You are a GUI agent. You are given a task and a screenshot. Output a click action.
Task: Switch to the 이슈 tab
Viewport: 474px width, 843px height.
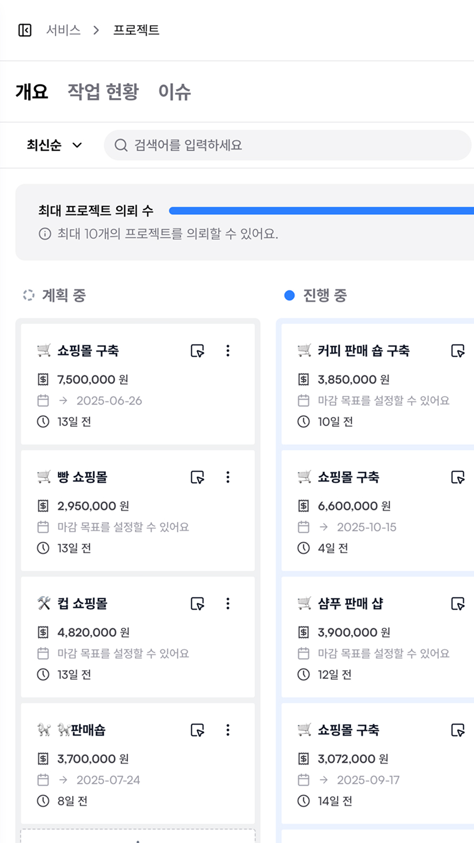coord(174,92)
